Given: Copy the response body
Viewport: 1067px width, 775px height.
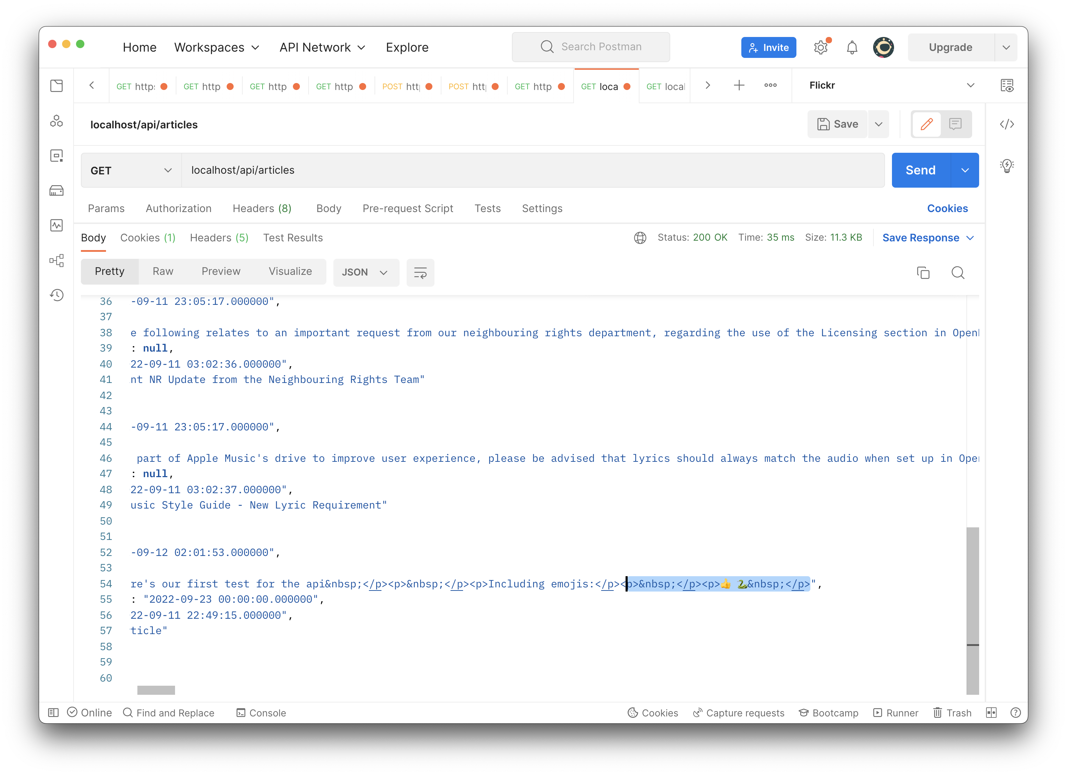Looking at the screenshot, I should click(923, 272).
